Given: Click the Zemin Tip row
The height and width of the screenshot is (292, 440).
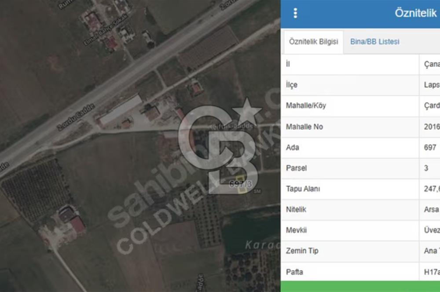Looking at the screenshot, I should 352,251.
